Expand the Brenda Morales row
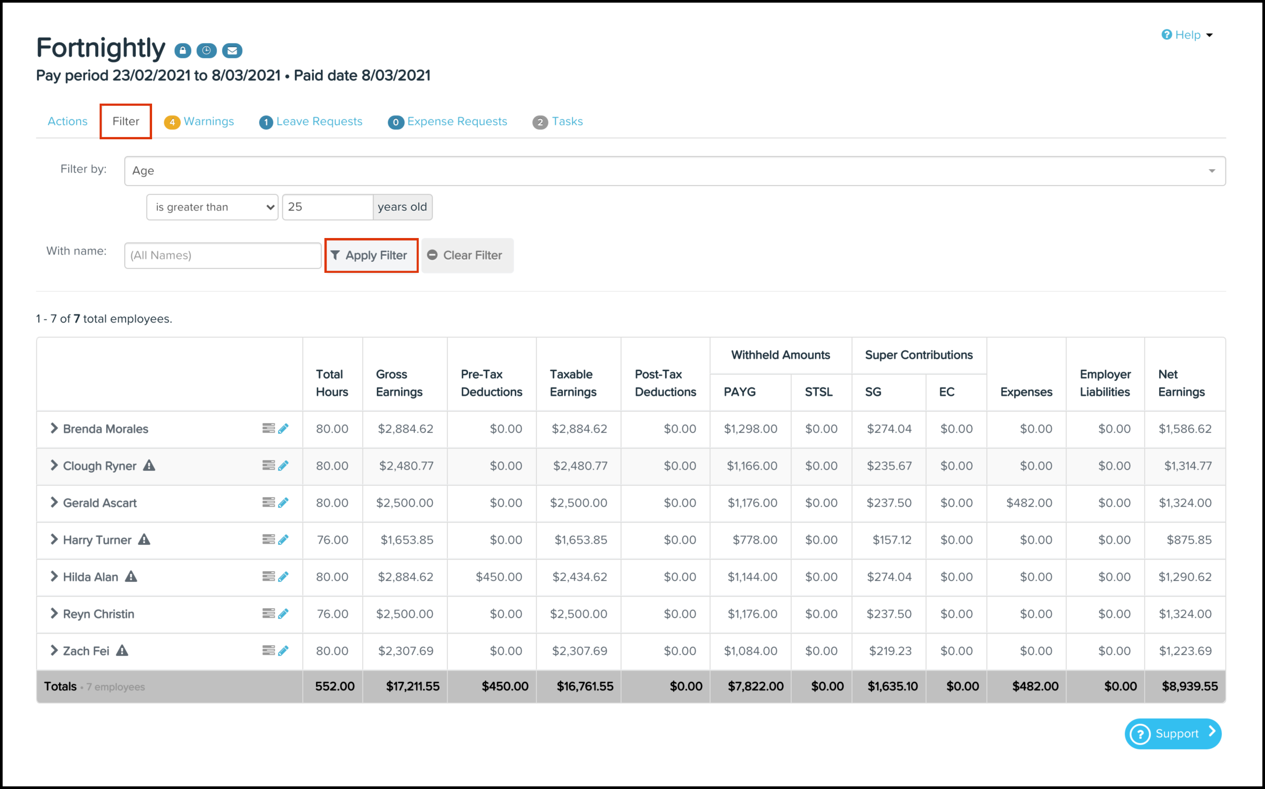 pos(54,428)
